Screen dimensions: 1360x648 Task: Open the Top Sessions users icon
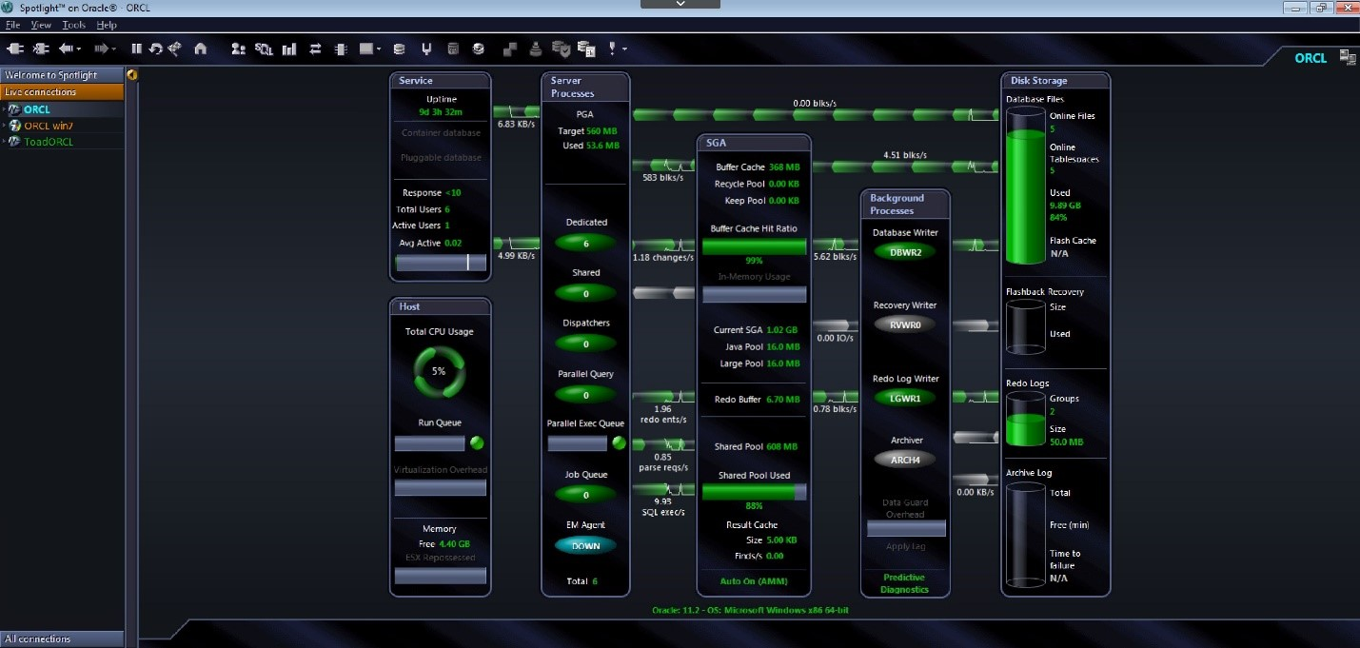238,48
